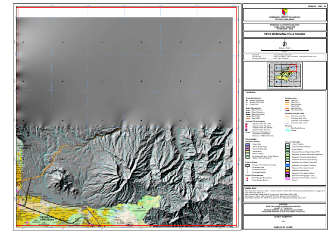Click the LEMBAR sheet number text
The image size is (331, 233).
click(x=317, y=6)
